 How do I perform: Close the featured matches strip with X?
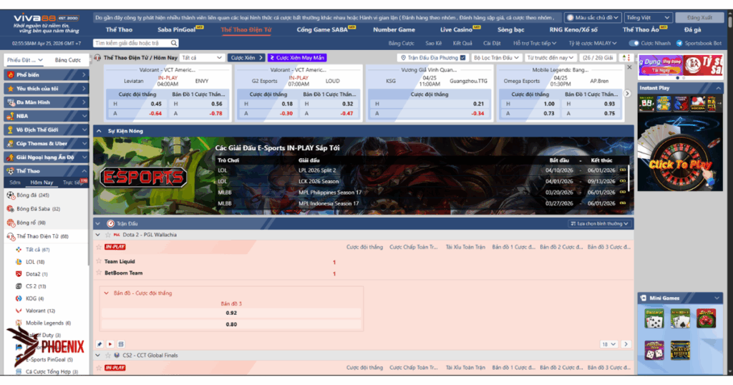[629, 68]
